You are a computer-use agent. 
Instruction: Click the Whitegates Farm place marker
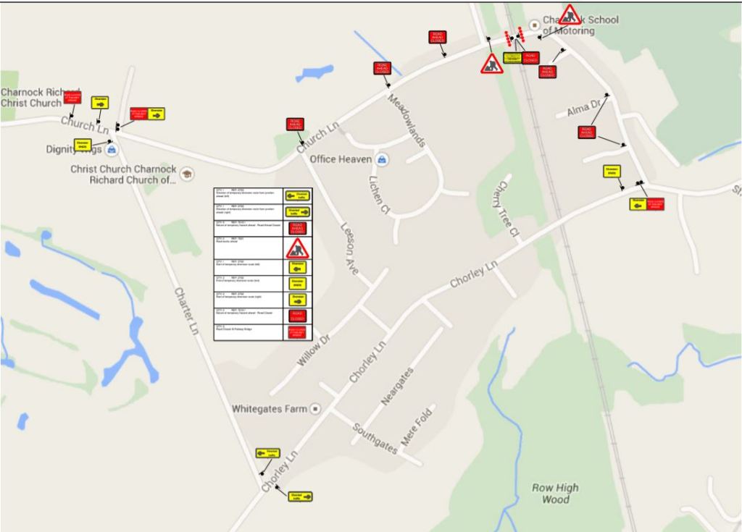point(315,409)
